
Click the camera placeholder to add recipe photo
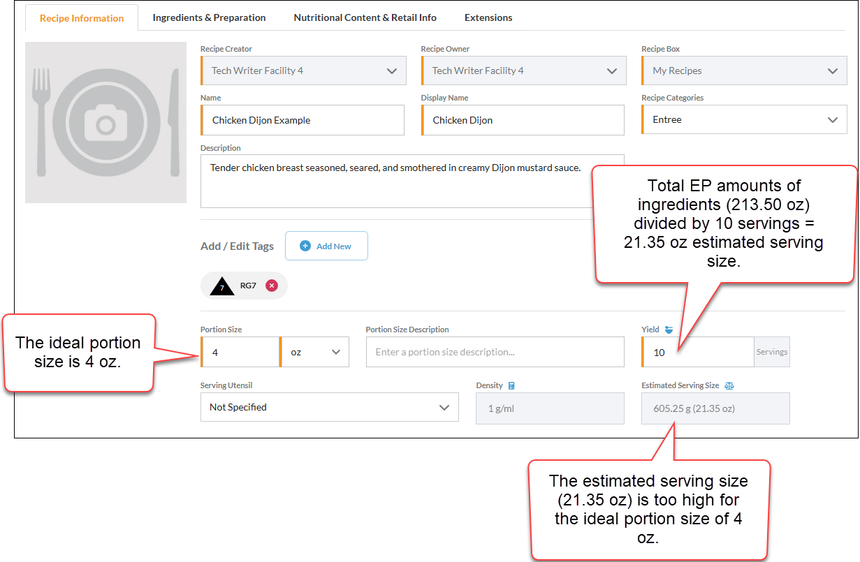[x=105, y=122]
